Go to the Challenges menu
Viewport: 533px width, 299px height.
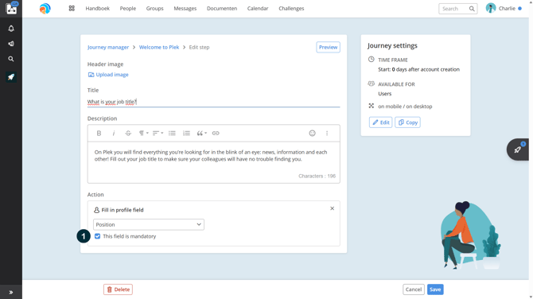[291, 9]
